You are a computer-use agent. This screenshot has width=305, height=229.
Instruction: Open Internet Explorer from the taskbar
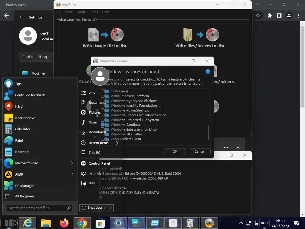coord(28,223)
